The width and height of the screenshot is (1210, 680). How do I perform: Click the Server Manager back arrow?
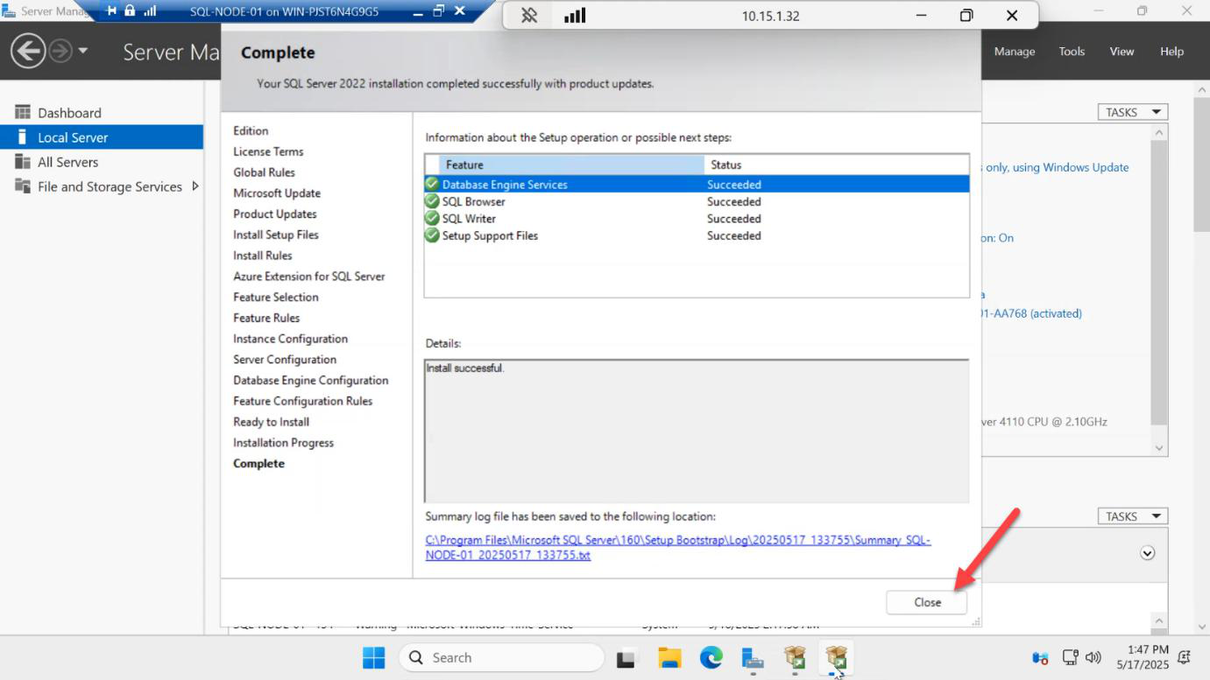click(x=28, y=52)
